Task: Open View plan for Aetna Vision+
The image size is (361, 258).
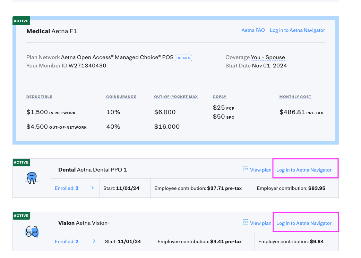Action: click(x=260, y=223)
